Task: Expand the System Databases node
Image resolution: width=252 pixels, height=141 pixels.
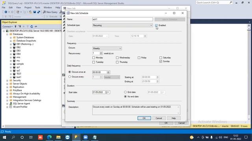Action: click(11, 38)
